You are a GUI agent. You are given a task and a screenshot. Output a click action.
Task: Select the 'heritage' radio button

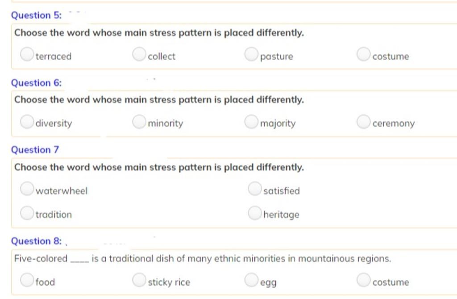tap(255, 213)
